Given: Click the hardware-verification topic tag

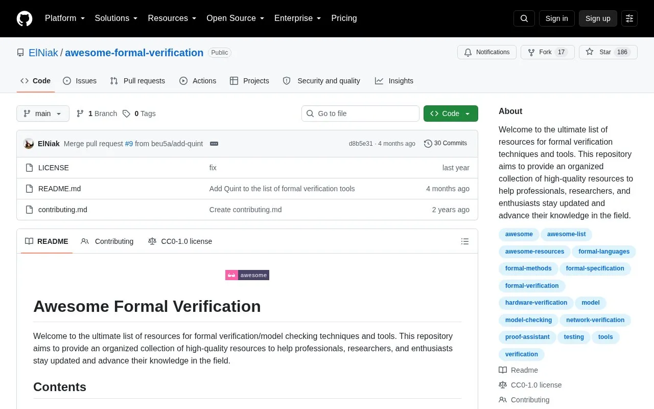Looking at the screenshot, I should point(536,303).
